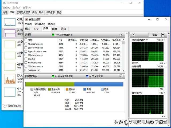This screenshot has height=128, width=171.
Task: Tick the QQ.exe checkbox
Action: click(26, 59)
